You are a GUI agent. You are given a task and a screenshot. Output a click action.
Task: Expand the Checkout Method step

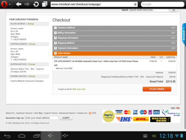click(x=115, y=28)
